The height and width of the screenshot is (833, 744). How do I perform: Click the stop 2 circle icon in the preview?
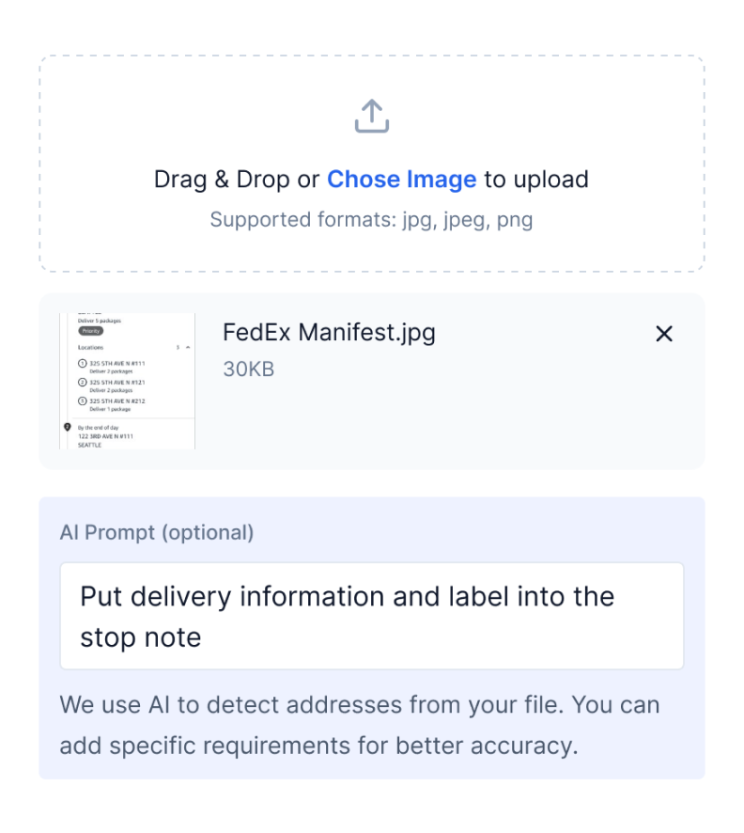pyautogui.click(x=83, y=382)
